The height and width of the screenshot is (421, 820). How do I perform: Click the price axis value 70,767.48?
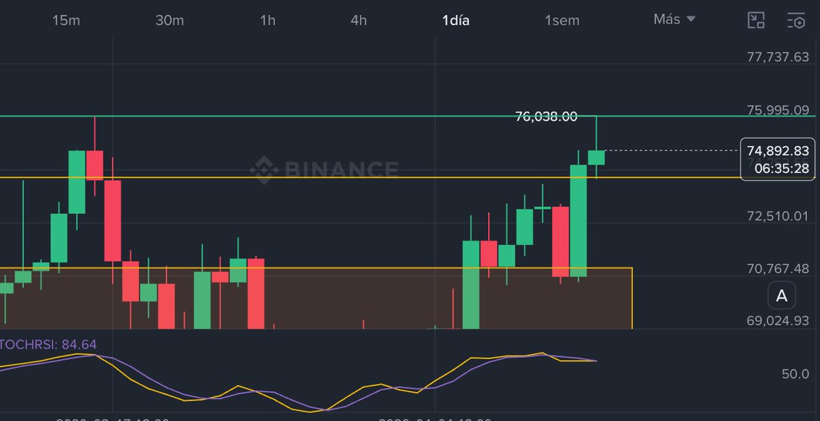pyautogui.click(x=778, y=269)
